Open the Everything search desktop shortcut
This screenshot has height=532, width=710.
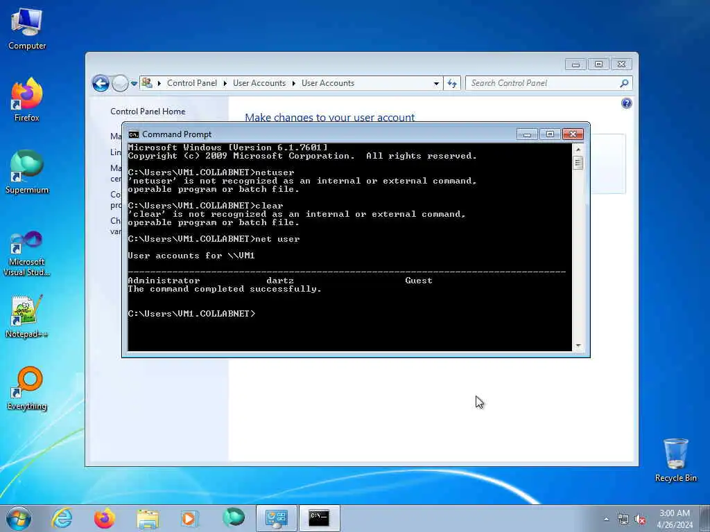click(27, 388)
